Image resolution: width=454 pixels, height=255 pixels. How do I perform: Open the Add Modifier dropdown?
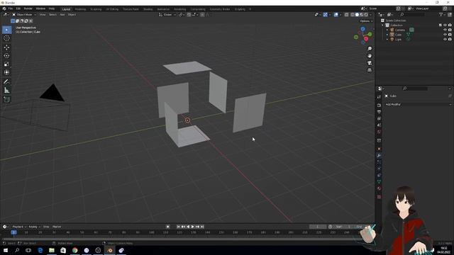click(418, 104)
